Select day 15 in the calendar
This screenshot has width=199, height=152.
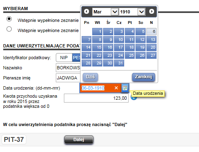point(97,47)
